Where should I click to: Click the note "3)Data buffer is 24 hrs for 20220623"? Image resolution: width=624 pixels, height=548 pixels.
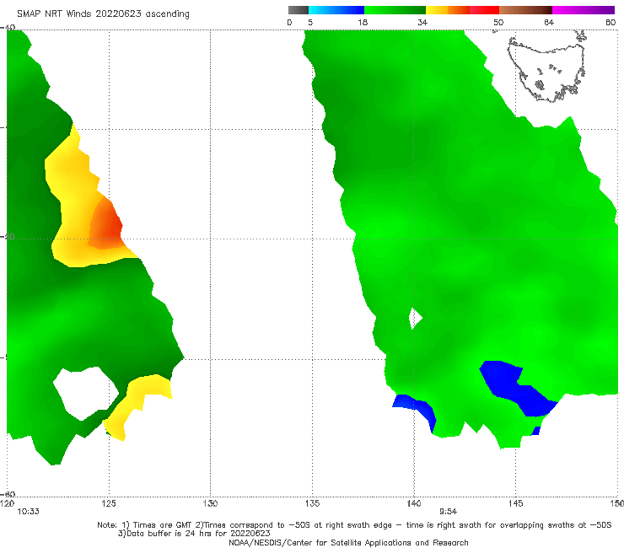(194, 534)
